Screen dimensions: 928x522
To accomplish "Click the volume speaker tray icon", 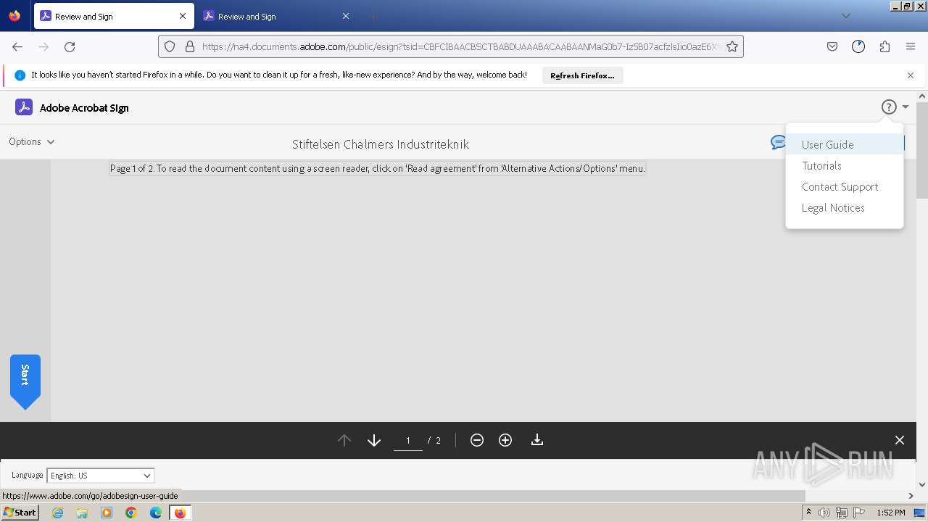I will pyautogui.click(x=824, y=513).
